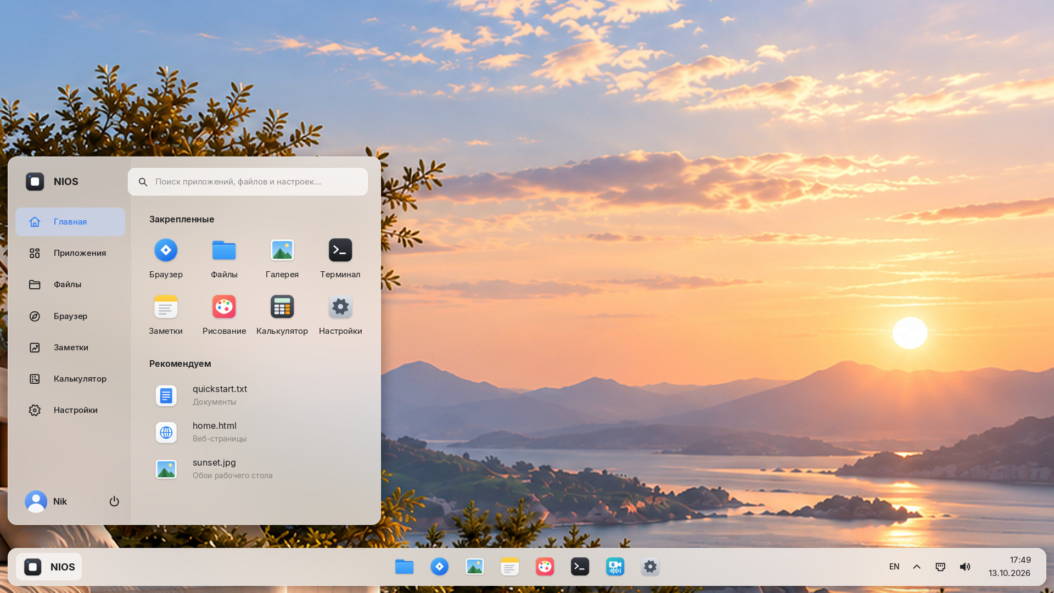Open gallery icon in taskbar

click(x=475, y=567)
